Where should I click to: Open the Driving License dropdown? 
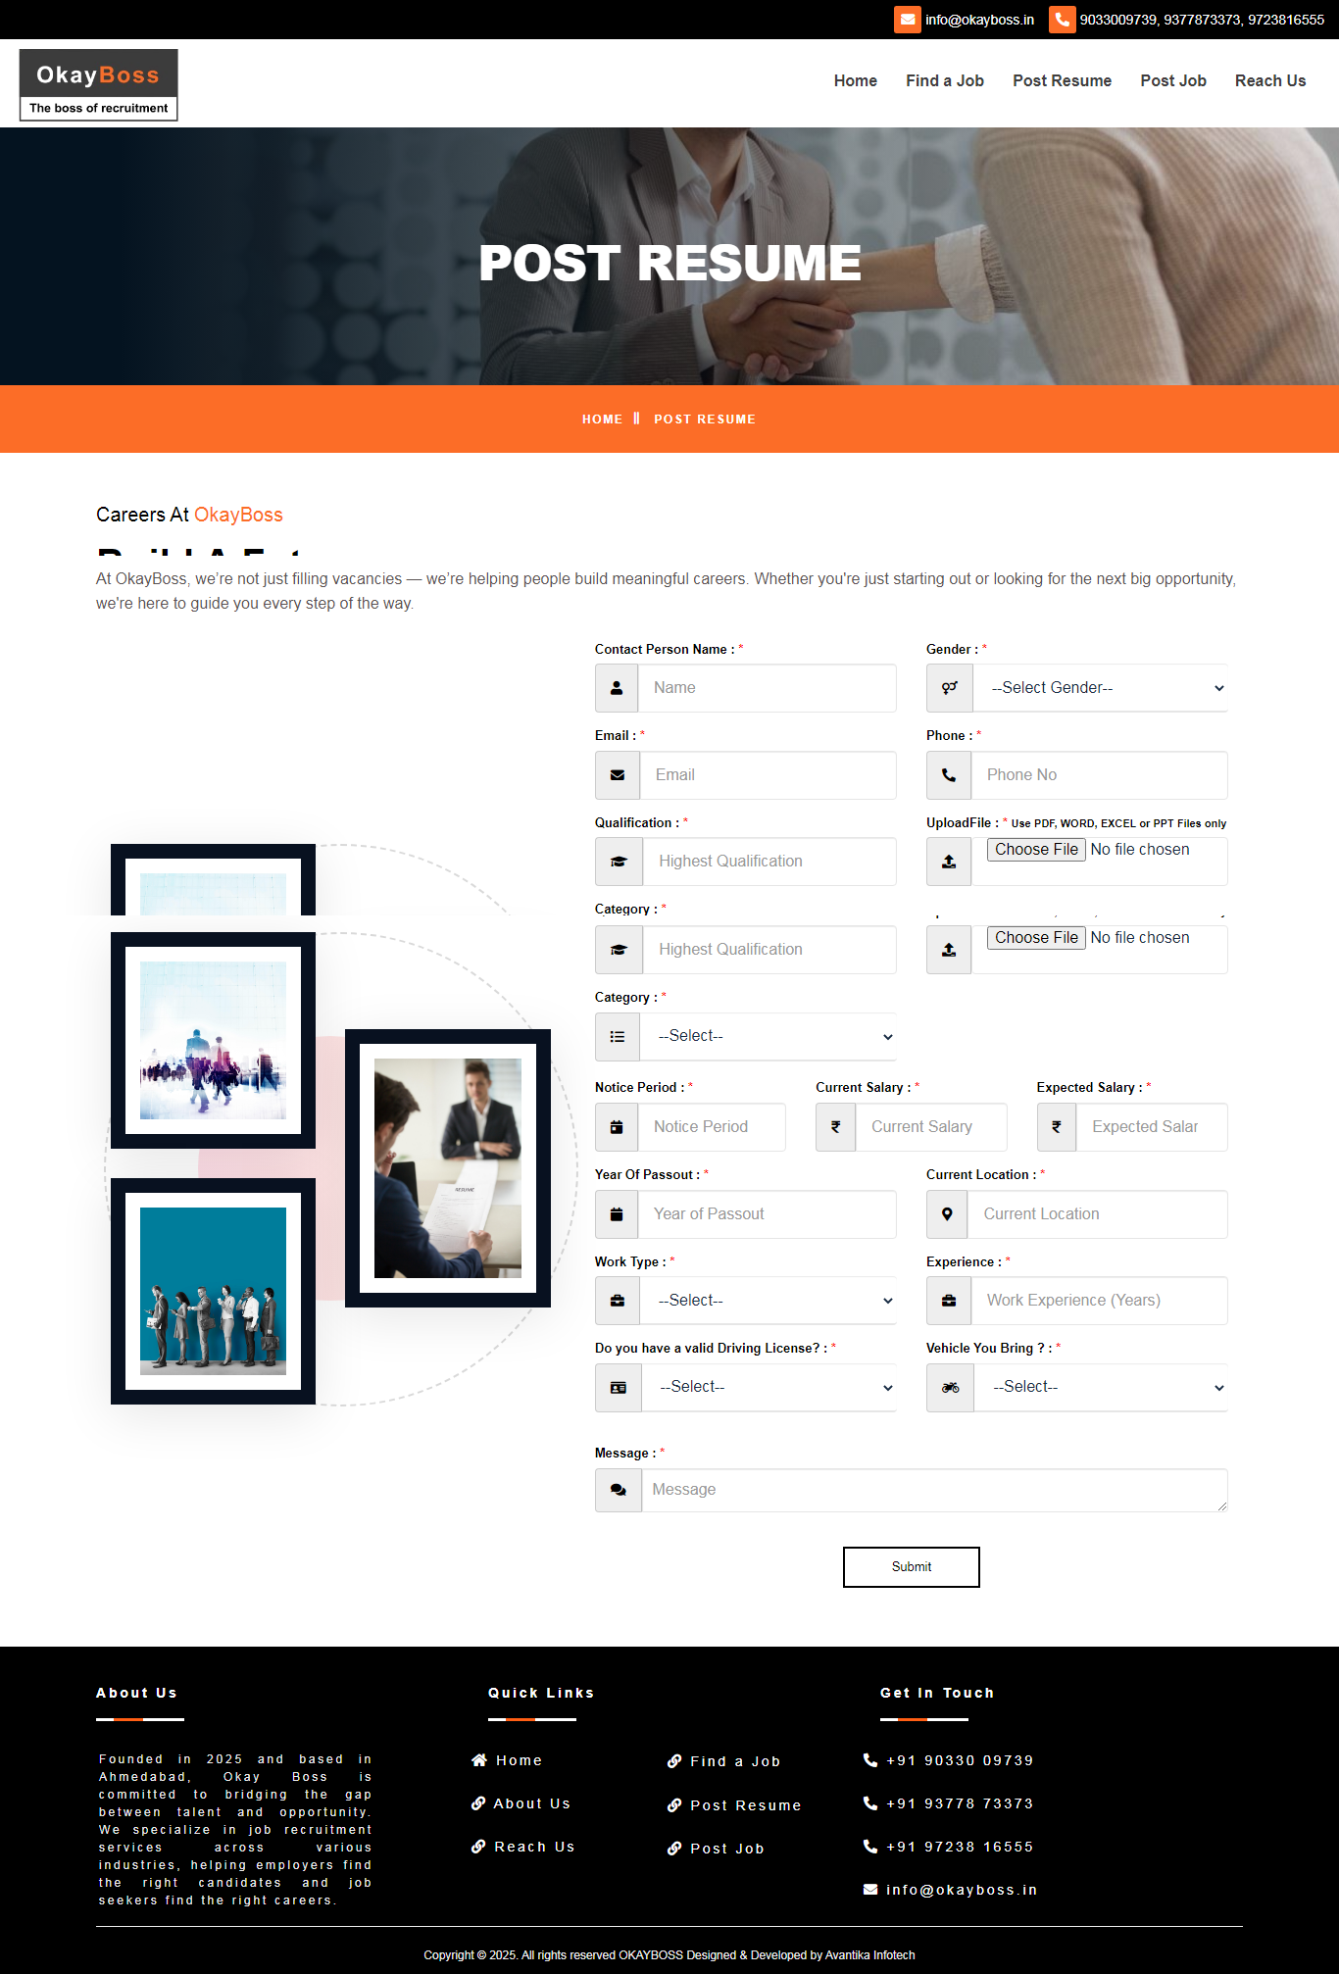[769, 1388]
